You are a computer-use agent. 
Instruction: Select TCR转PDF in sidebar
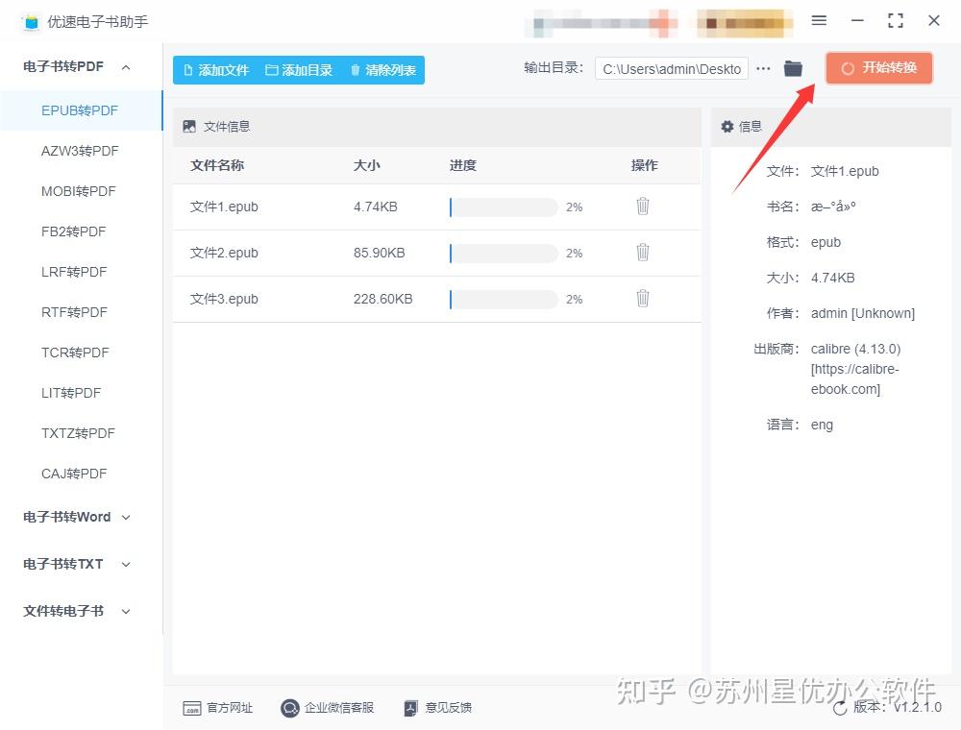point(75,353)
